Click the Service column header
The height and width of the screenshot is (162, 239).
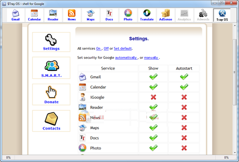pos(108,68)
